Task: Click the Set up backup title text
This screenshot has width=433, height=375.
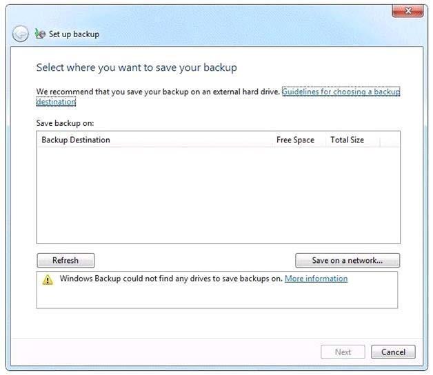Action: (74, 34)
